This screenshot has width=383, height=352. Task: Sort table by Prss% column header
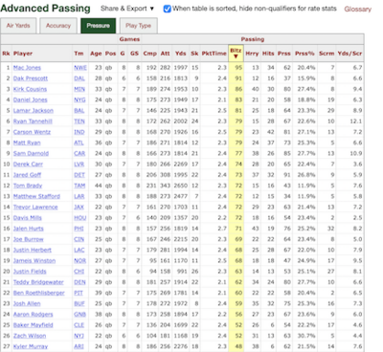coord(304,54)
